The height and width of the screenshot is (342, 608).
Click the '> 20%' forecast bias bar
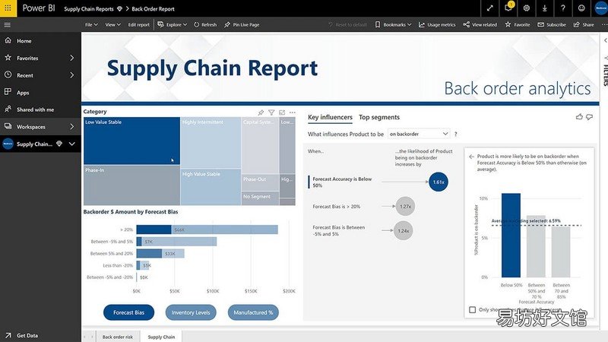coord(207,230)
